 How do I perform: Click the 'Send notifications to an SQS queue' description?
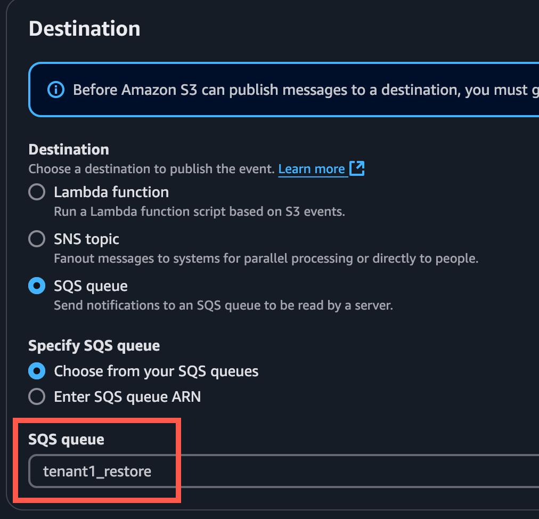tap(223, 306)
